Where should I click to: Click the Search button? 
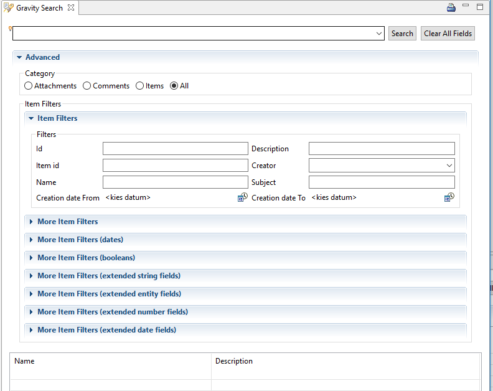pos(402,34)
